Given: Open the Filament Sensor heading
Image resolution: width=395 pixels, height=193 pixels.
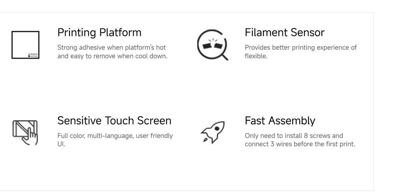Looking at the screenshot, I should pos(284,32).
